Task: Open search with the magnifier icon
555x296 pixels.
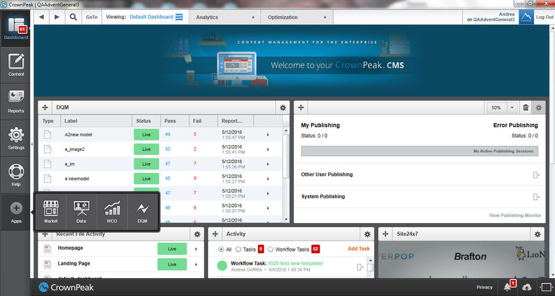Action: pos(73,17)
